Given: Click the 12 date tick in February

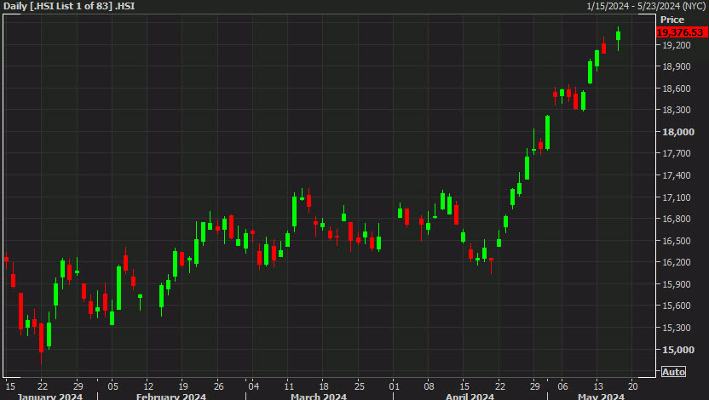Looking at the screenshot, I should (148, 386).
